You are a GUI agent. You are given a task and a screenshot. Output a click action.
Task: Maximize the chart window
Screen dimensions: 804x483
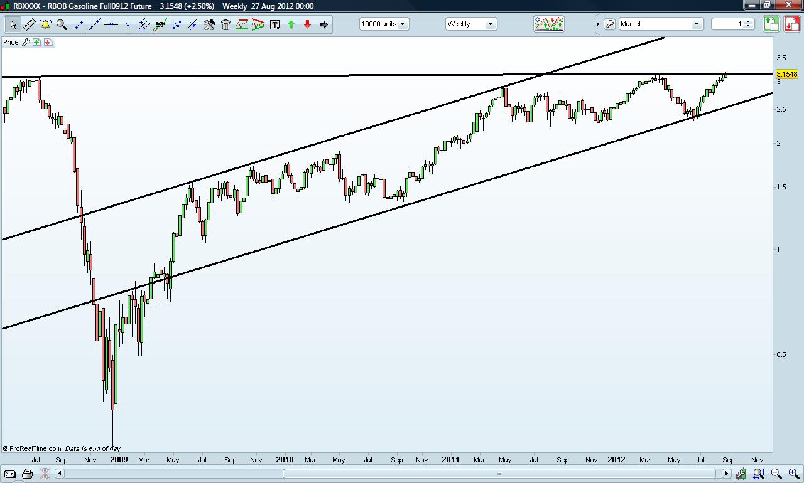pyautogui.click(x=766, y=4)
